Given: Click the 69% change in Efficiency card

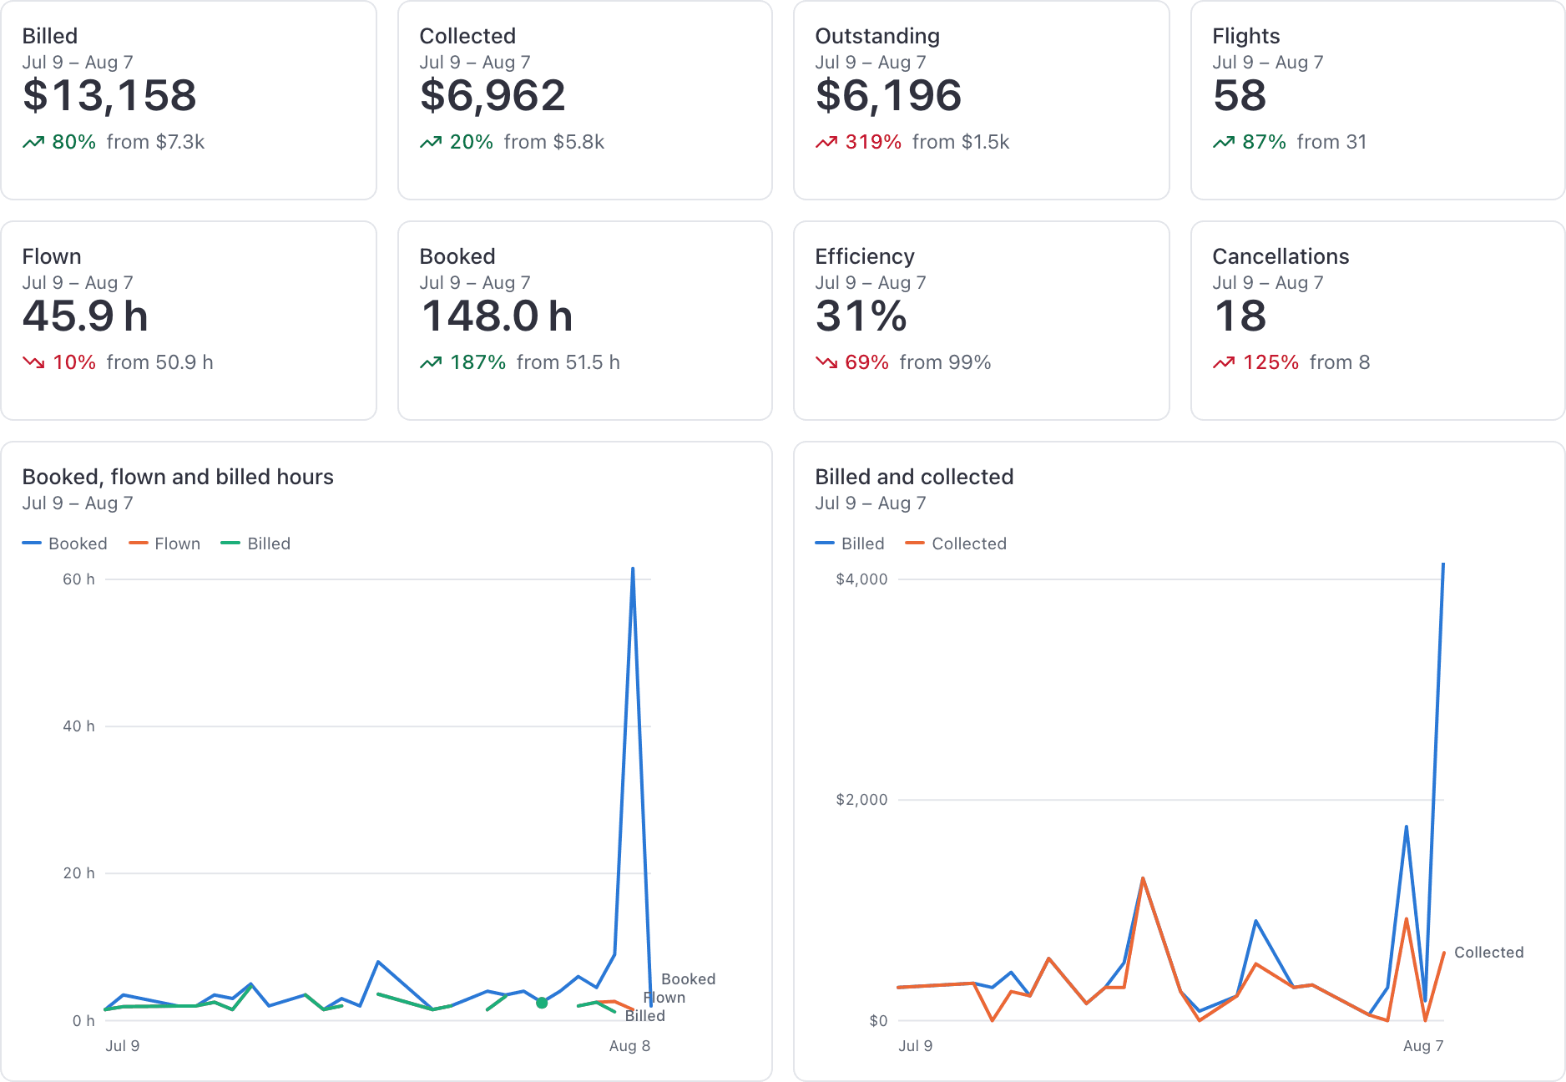Looking at the screenshot, I should coord(866,362).
